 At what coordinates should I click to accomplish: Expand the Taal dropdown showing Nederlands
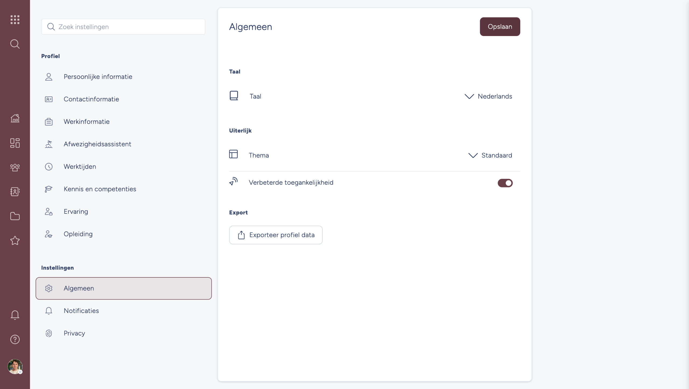tap(488, 96)
